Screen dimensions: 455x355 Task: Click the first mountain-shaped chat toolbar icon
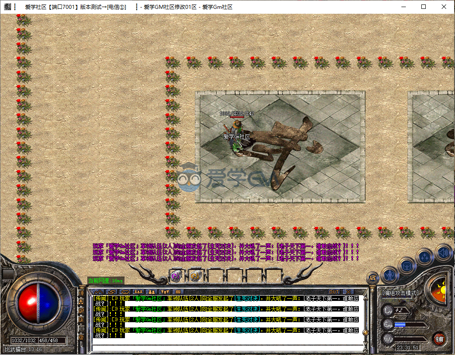tap(98, 292)
